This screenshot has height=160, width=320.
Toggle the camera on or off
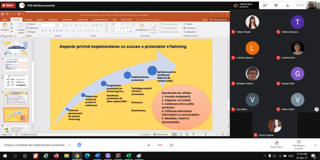click(171, 145)
